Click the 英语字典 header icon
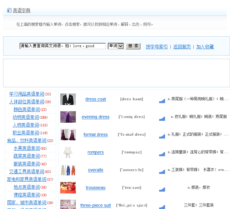Screen dimensions: 230x209 (x=9, y=11)
